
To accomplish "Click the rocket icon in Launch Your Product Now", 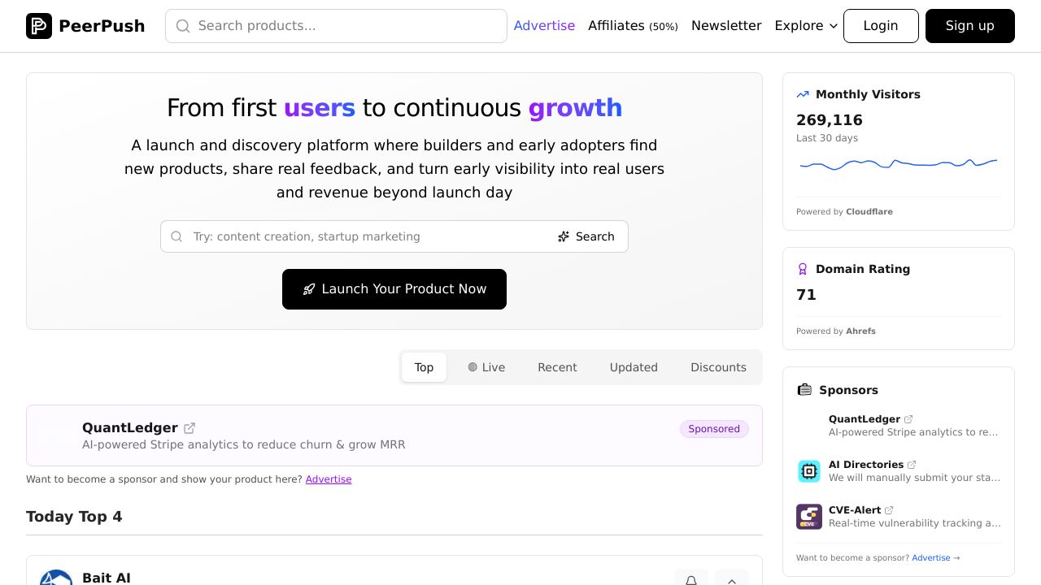I will [x=309, y=289].
